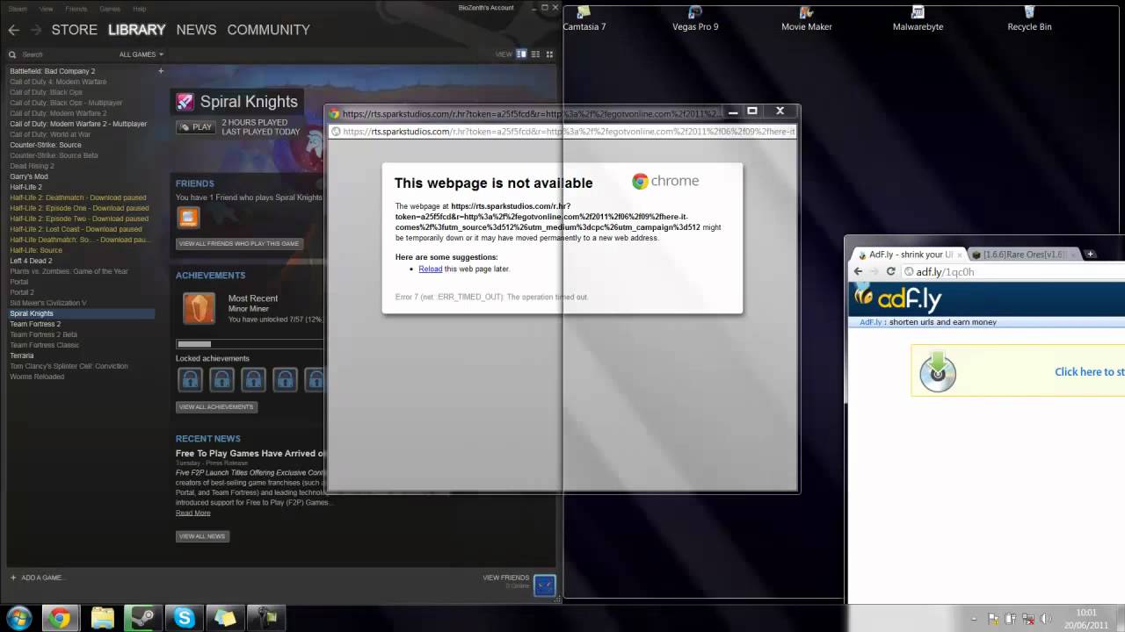The image size is (1125, 632).
Task: Open the Windows Start menu
Action: (x=18, y=618)
